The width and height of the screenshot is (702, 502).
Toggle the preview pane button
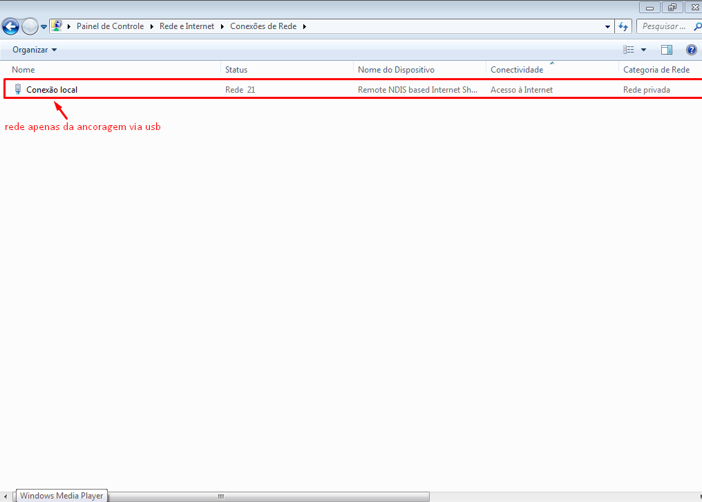667,50
